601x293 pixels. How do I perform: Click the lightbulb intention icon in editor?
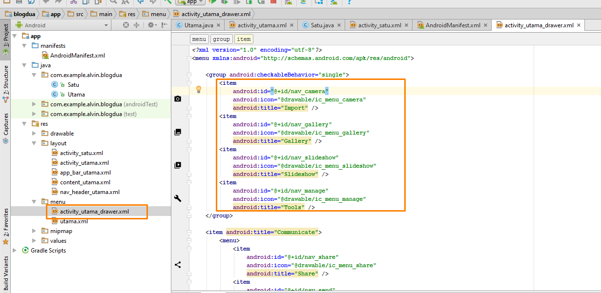pos(199,89)
